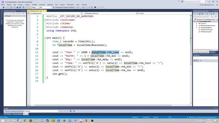Open the Файл menu

[3, 4]
